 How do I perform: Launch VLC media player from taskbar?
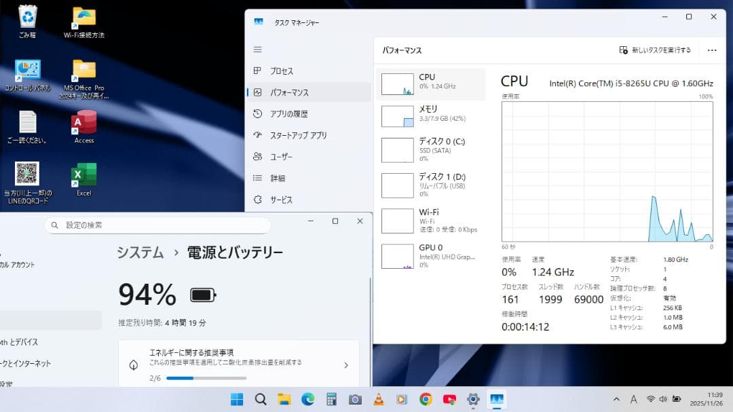tap(378, 399)
